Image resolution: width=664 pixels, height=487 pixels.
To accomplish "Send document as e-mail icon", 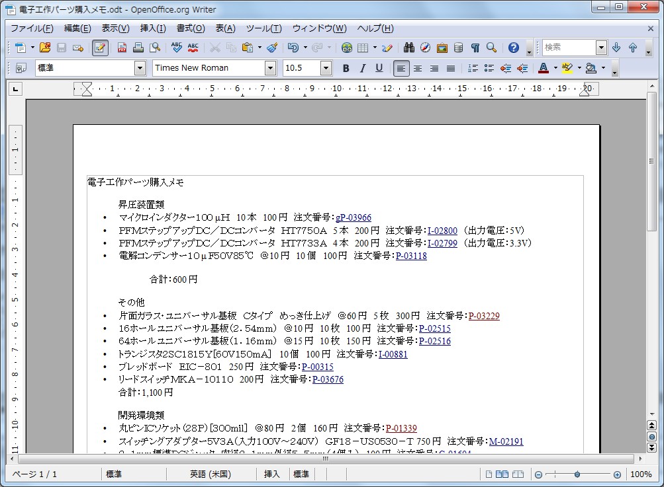I will (78, 48).
